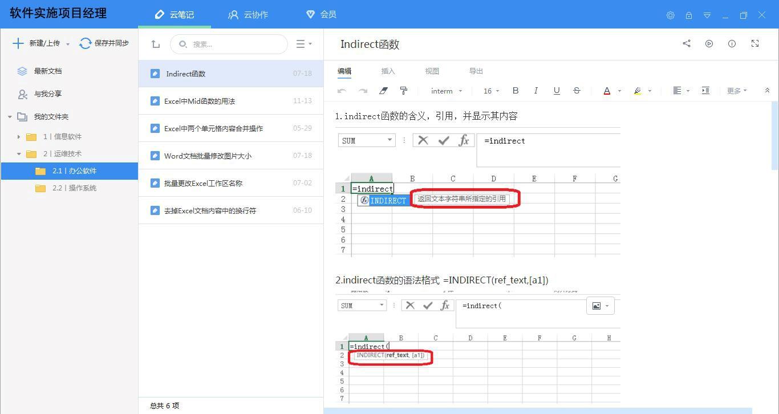779x414 pixels.
Task: Apply yellow highlight color
Action: 638,91
